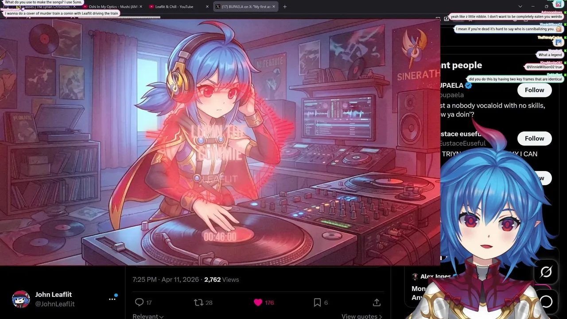Image resolution: width=567 pixels, height=319 pixels.
Task: Open the John Leaflit account name
Action: 54,295
